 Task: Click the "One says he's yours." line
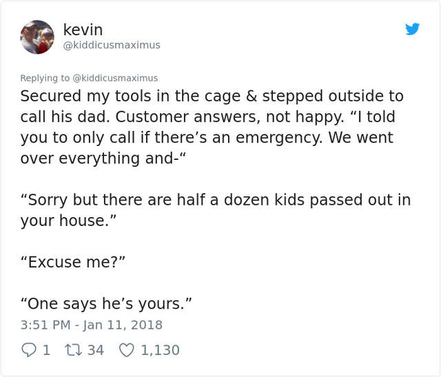point(105,303)
